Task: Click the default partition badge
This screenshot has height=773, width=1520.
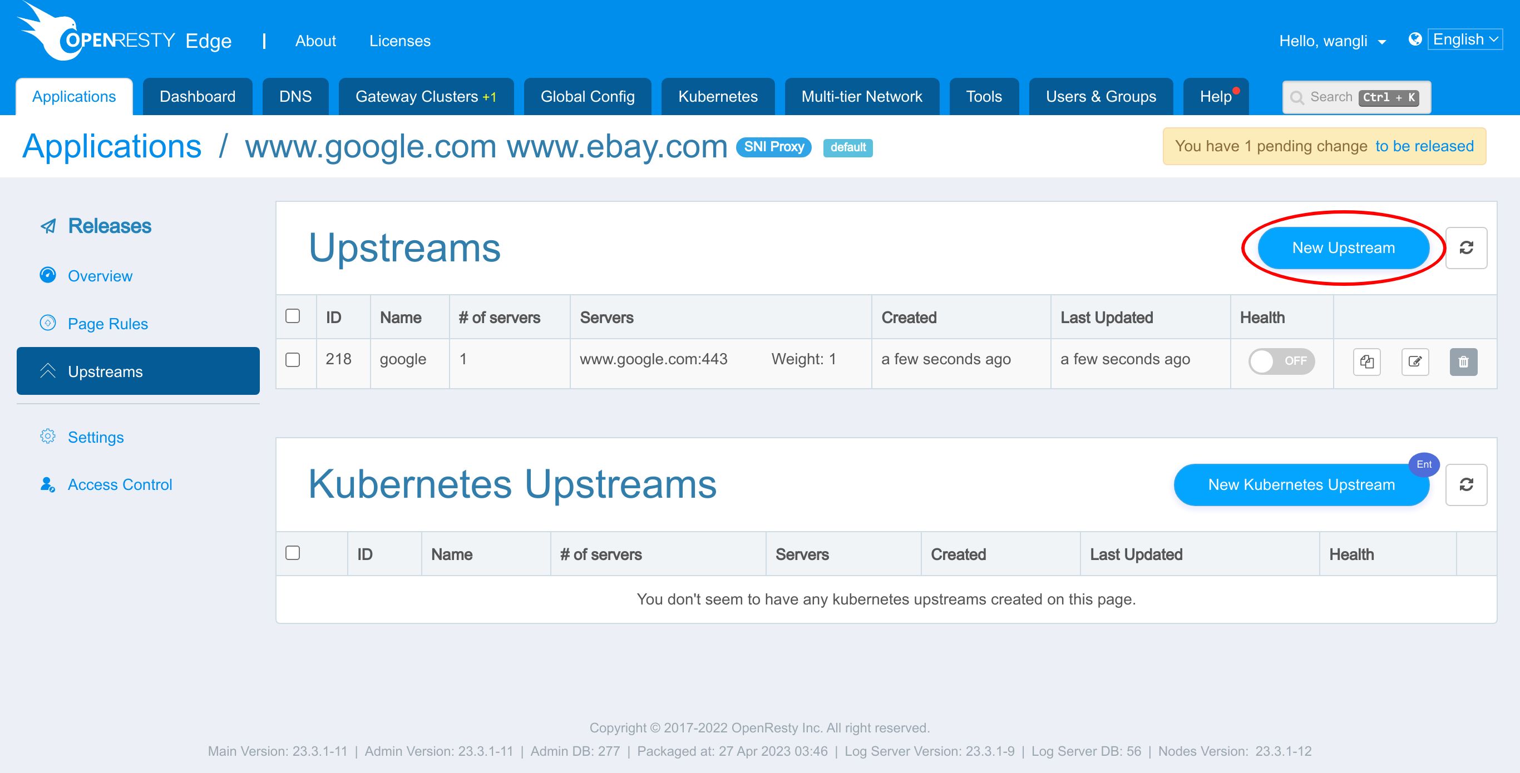Action: (x=848, y=147)
